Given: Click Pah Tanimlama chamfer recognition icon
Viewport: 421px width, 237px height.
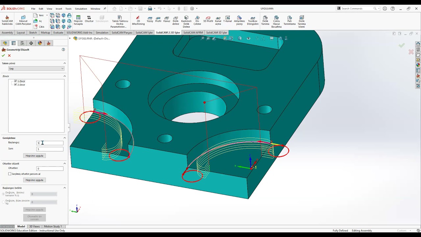Looking at the screenshot, I should click(x=289, y=20).
